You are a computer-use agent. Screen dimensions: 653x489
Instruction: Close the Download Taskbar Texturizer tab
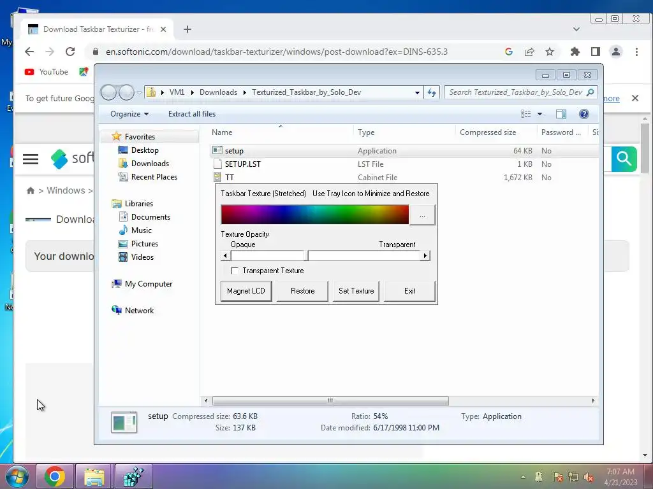point(163,29)
